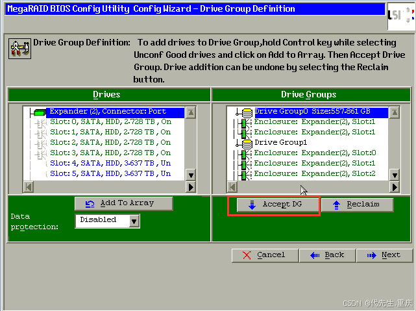This screenshot has height=311, width=416.
Task: Open the Data protection Disabled dropdown
Action: pos(108,221)
